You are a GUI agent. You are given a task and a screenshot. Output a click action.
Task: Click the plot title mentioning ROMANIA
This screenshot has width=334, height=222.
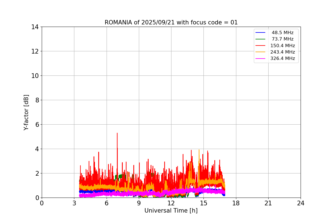tap(171, 22)
